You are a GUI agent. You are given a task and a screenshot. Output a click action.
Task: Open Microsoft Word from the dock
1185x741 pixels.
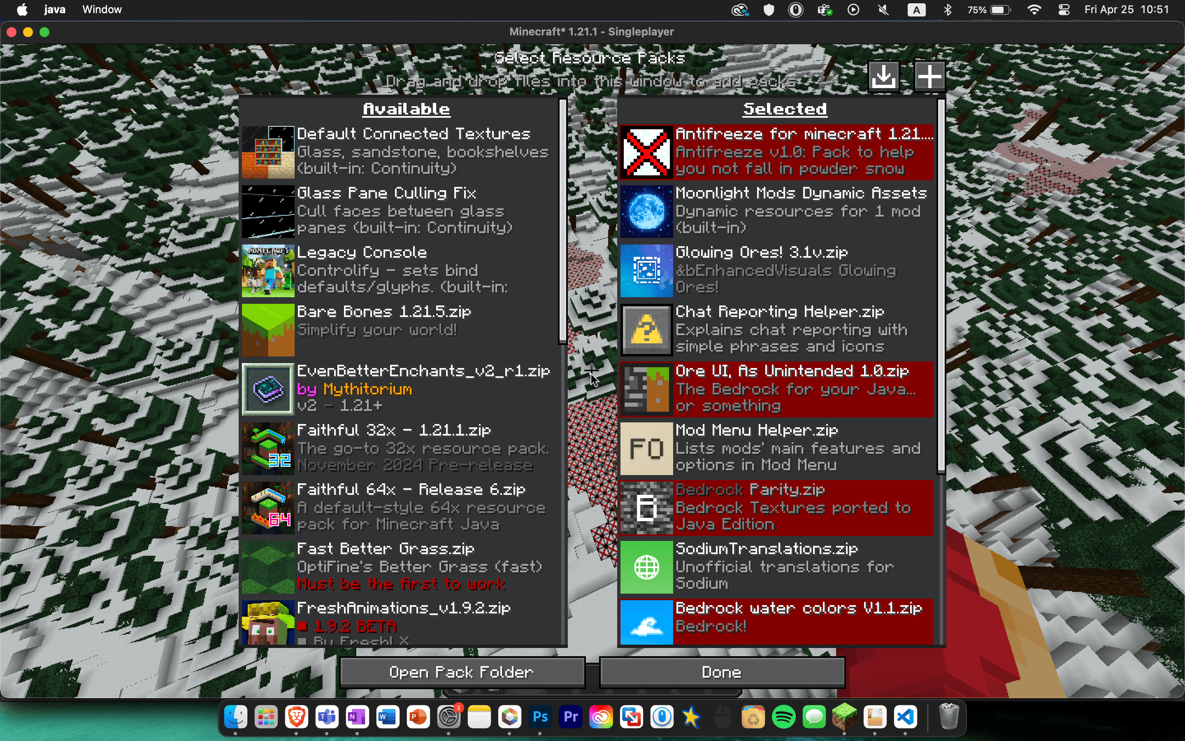387,718
